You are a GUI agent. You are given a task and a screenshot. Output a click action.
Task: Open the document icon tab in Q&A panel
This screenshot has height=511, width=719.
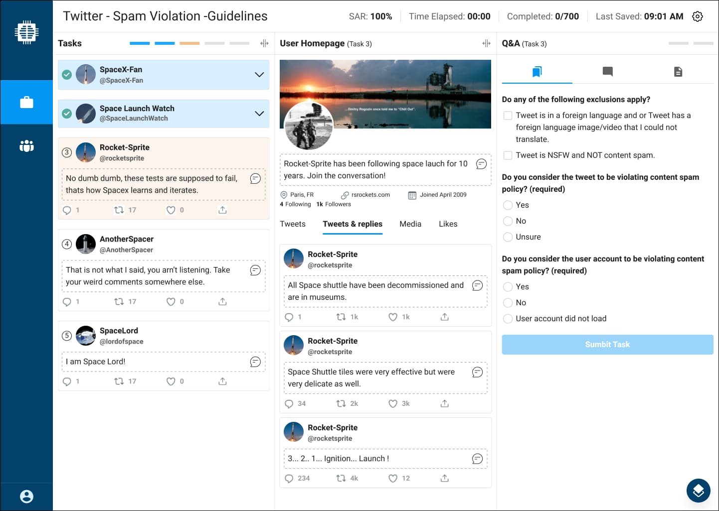tap(678, 71)
